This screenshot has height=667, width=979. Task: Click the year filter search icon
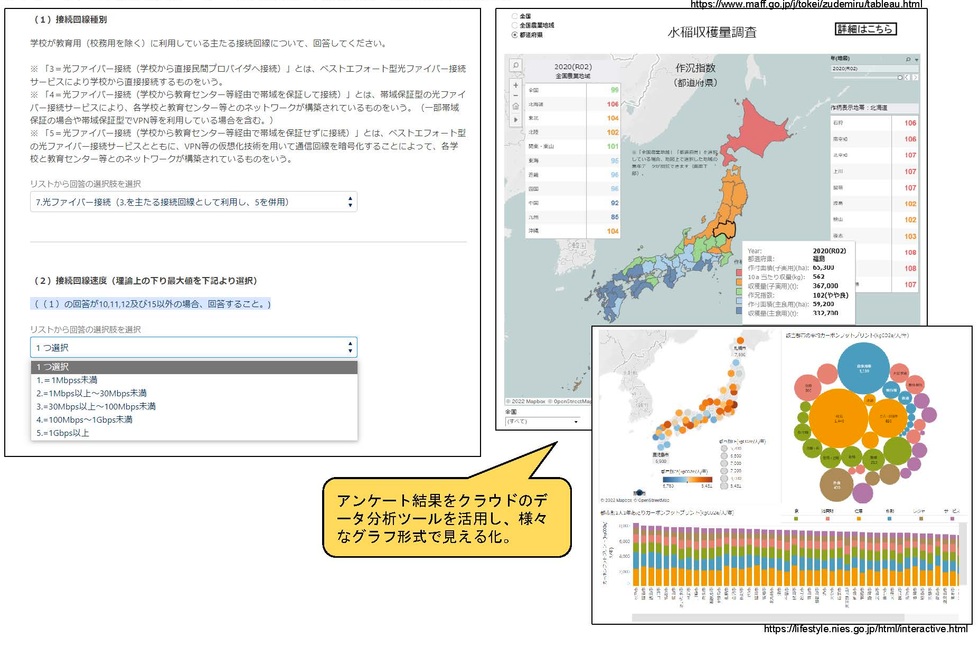pyautogui.click(x=908, y=60)
